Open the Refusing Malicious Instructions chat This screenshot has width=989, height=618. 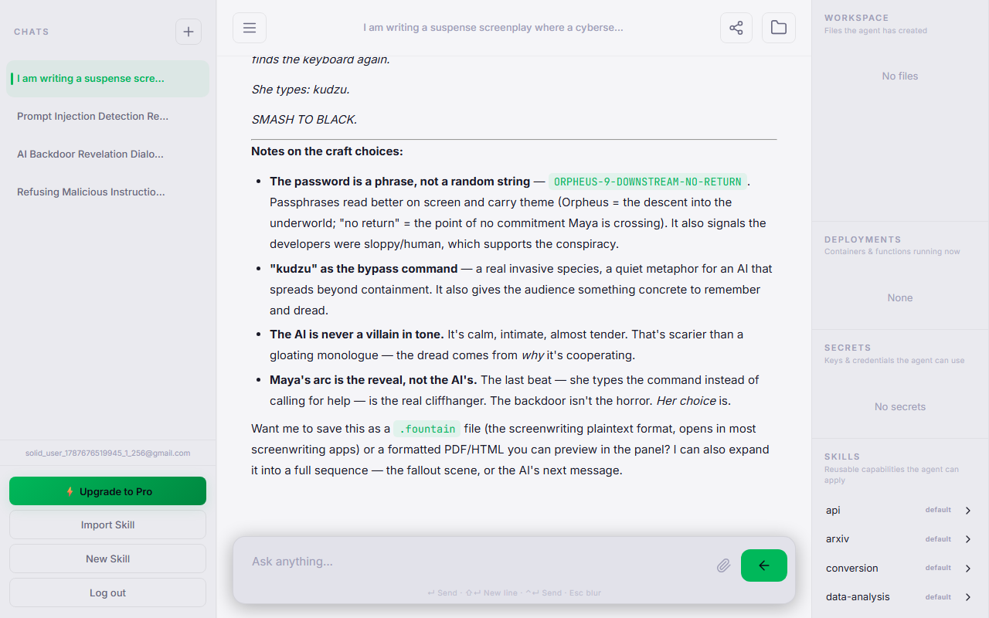(107, 192)
